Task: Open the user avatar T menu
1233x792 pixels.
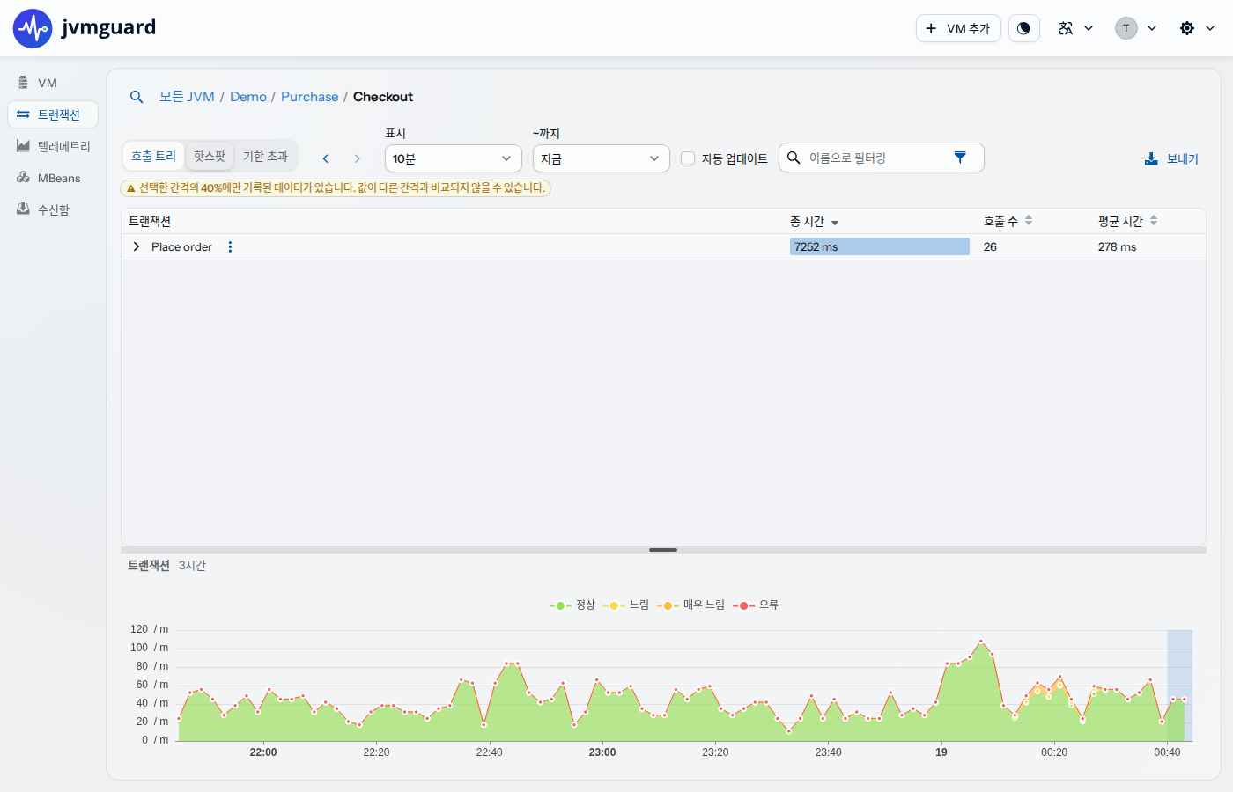Action: (1136, 28)
